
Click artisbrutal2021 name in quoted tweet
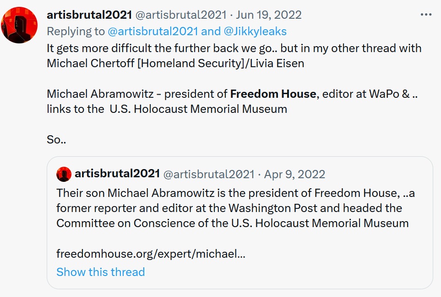click(117, 174)
